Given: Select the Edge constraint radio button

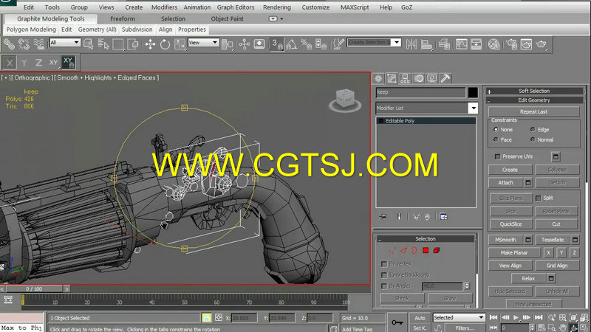Looking at the screenshot, I should pos(533,129).
